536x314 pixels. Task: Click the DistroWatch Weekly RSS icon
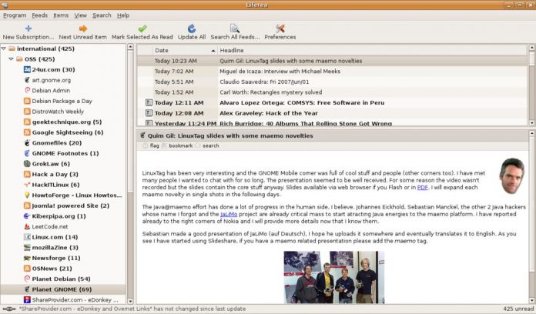click(x=27, y=112)
